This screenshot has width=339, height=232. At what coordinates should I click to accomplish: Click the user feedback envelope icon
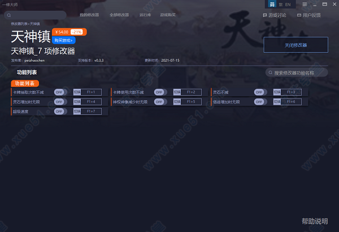299,15
